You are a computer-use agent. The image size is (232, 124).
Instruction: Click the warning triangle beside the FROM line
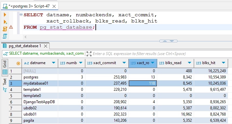coord(11,27)
